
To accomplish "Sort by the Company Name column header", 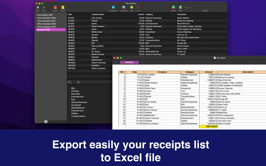I will [x=106, y=14].
